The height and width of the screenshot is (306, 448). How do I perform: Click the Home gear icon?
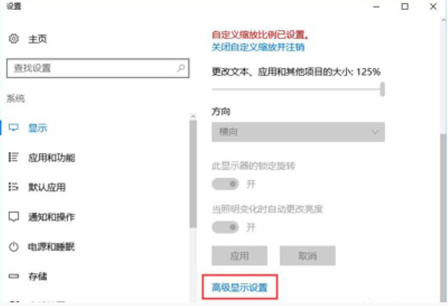click(x=13, y=38)
